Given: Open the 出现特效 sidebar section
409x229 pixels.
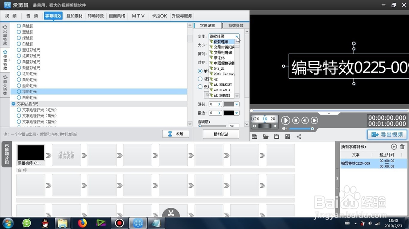Looking at the screenshot, I should 5,35.
